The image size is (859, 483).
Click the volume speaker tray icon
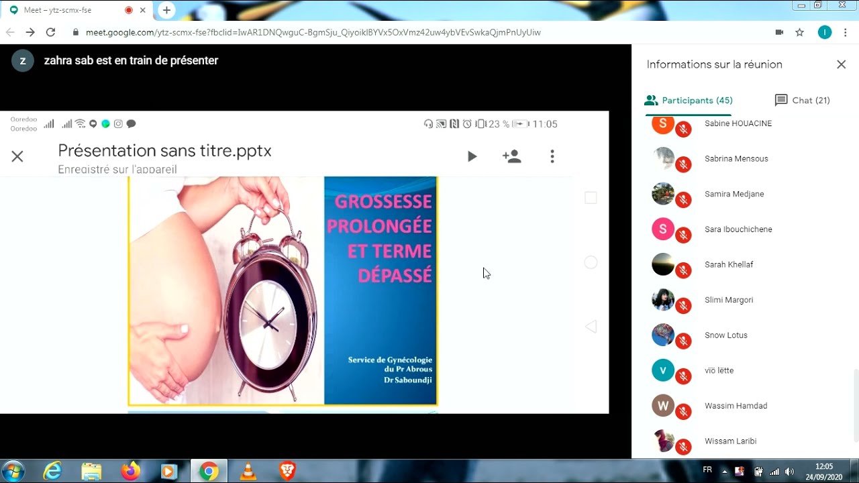tap(790, 472)
